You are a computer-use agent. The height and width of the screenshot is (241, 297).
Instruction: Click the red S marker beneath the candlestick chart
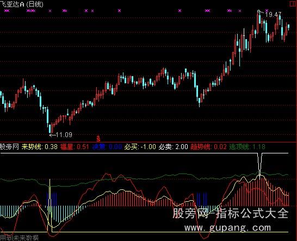98,139
